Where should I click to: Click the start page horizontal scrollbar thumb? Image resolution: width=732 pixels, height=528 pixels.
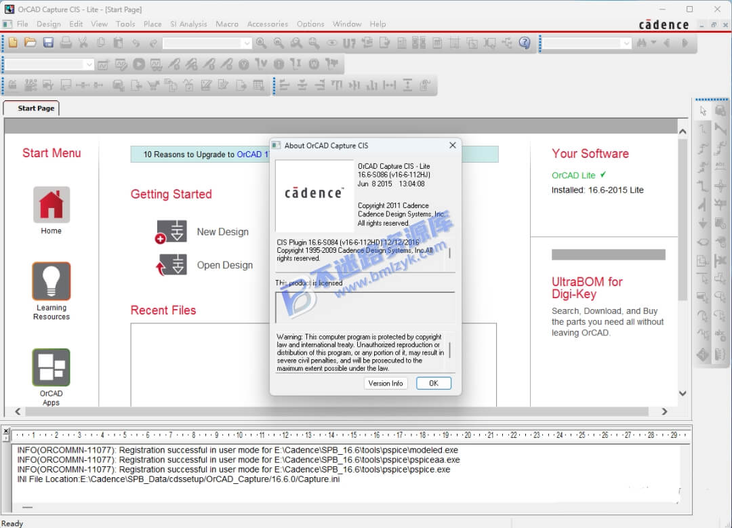click(337, 411)
